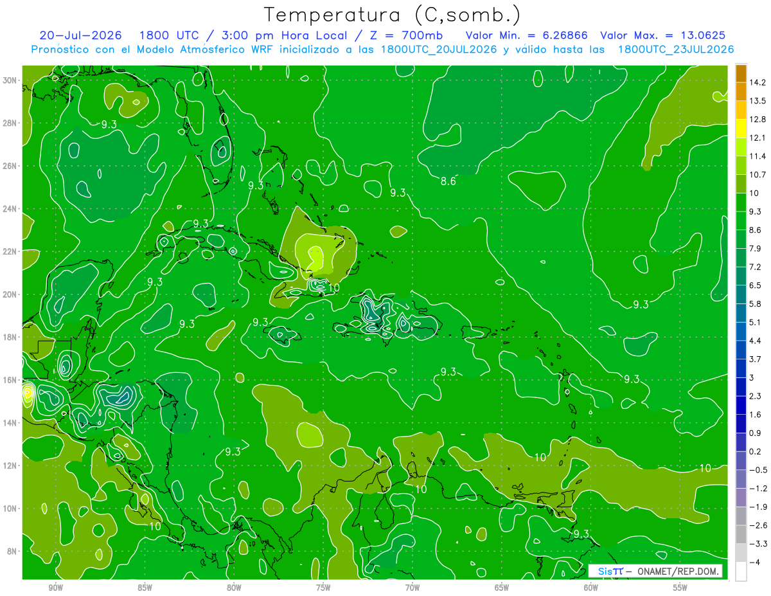Click the 14.2 color bar label
The width and height of the screenshot is (771, 596).
coord(758,82)
